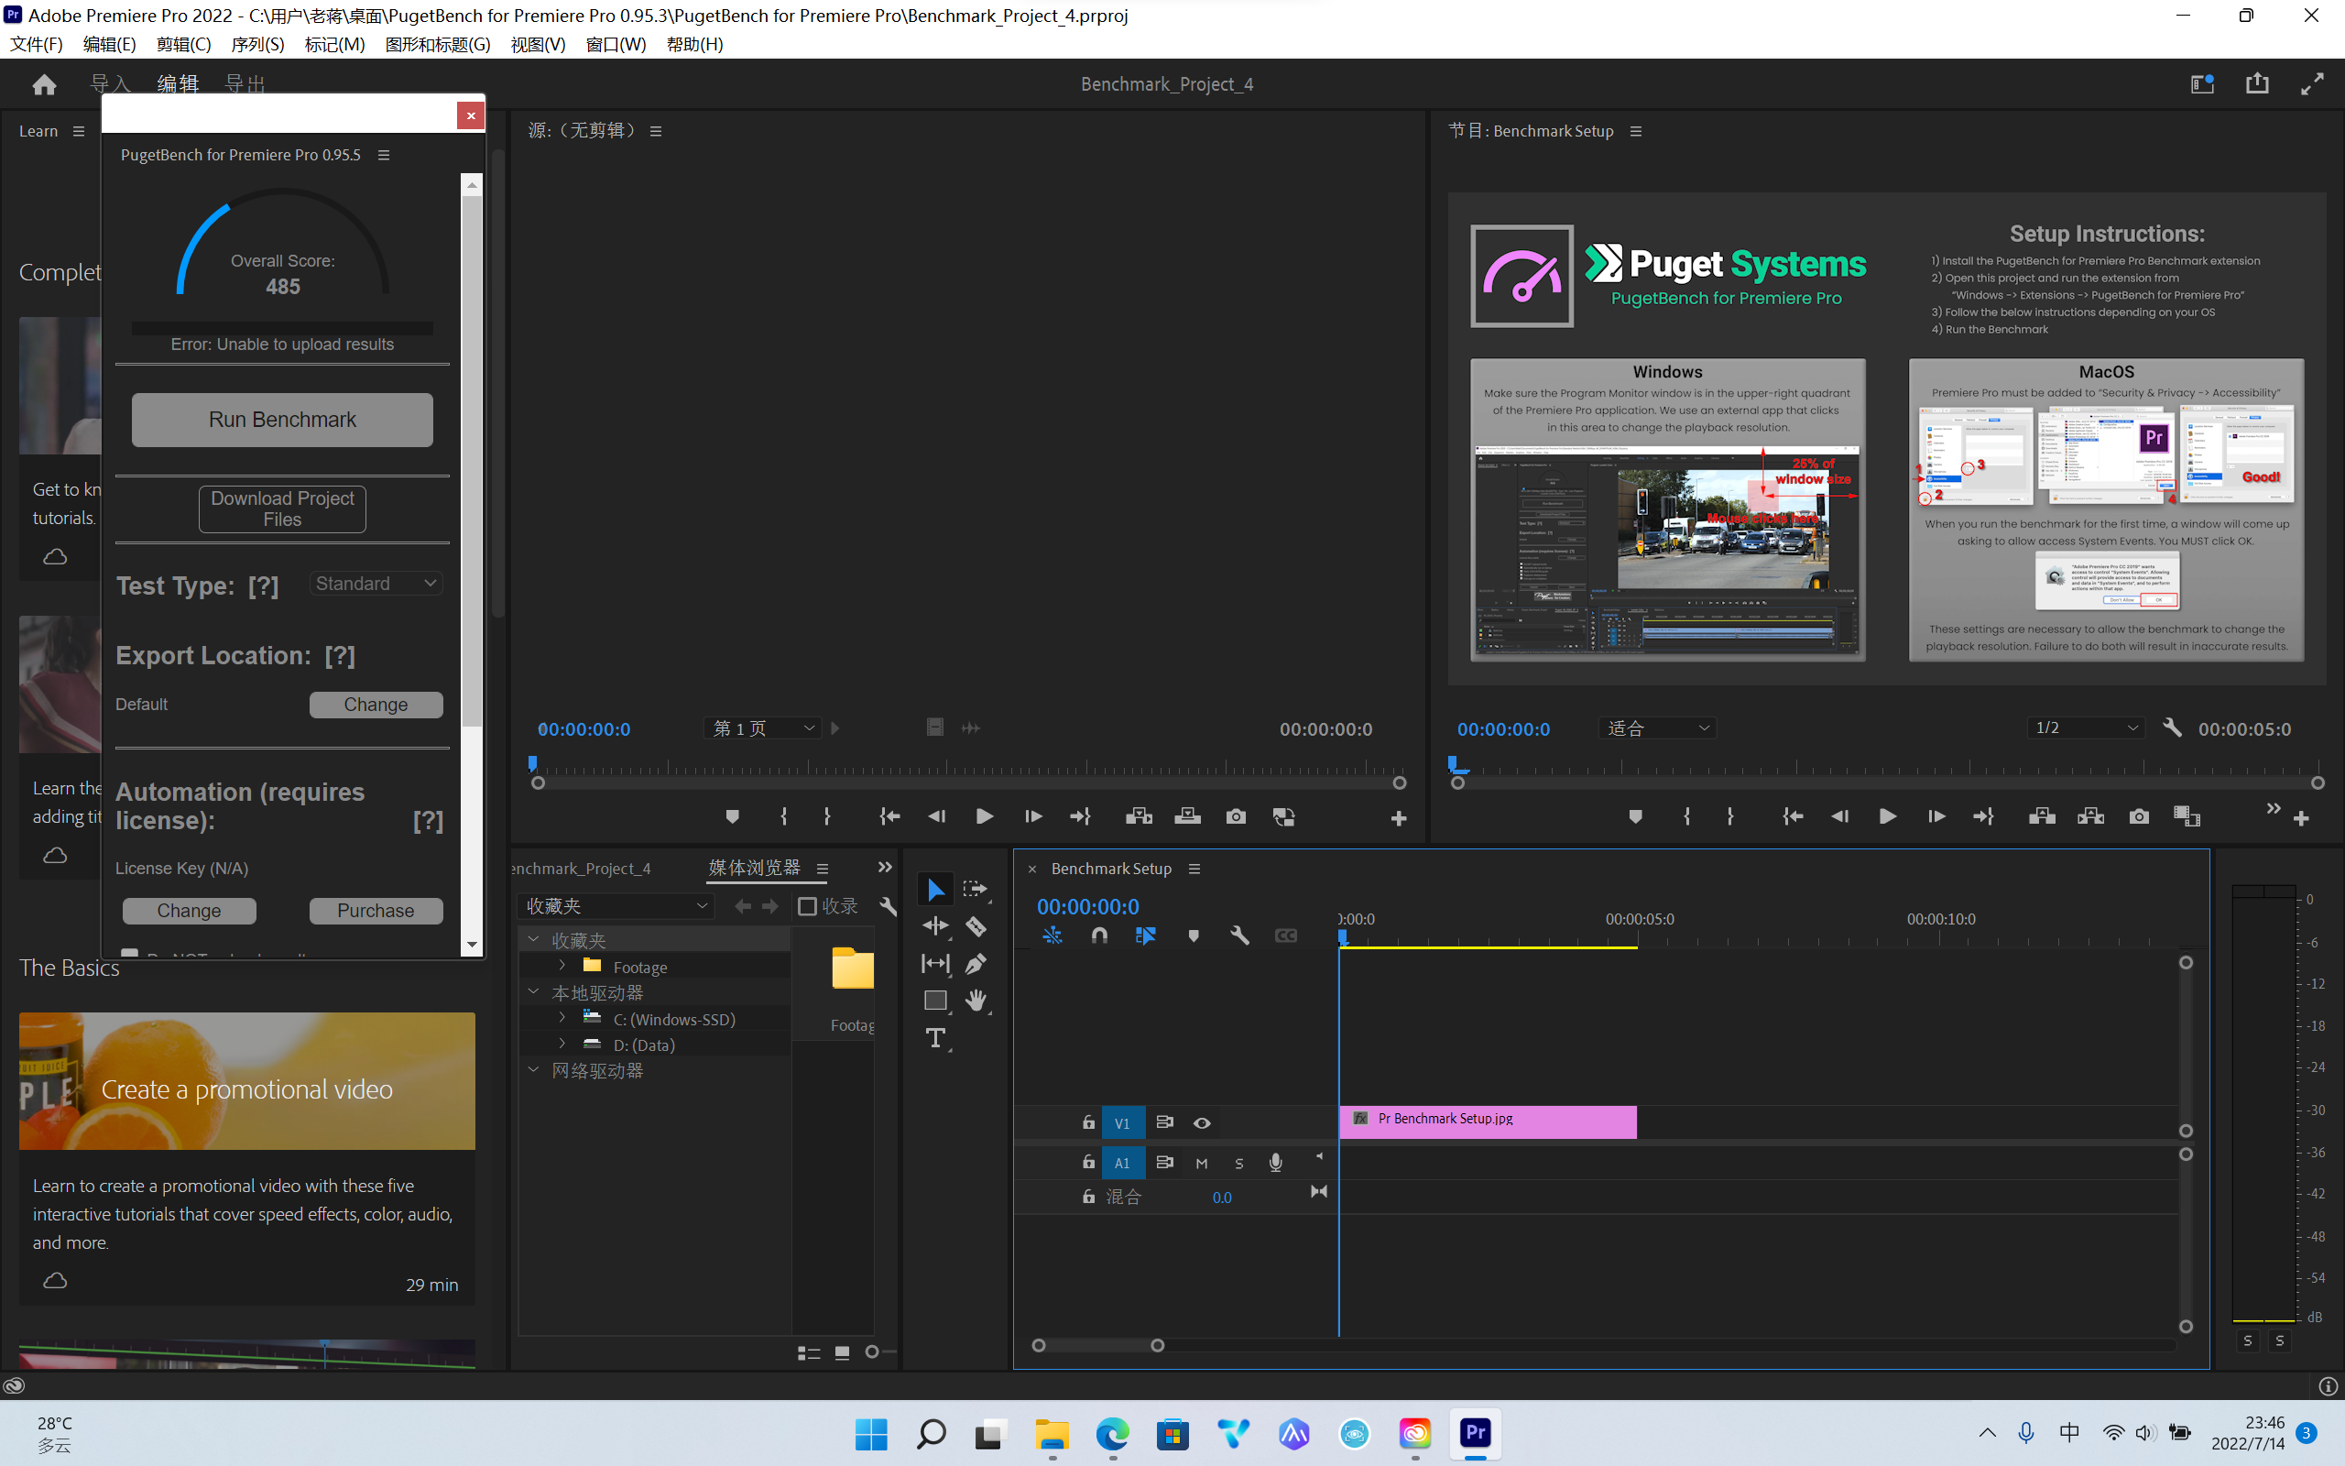Select the Slip tool

coord(935,963)
